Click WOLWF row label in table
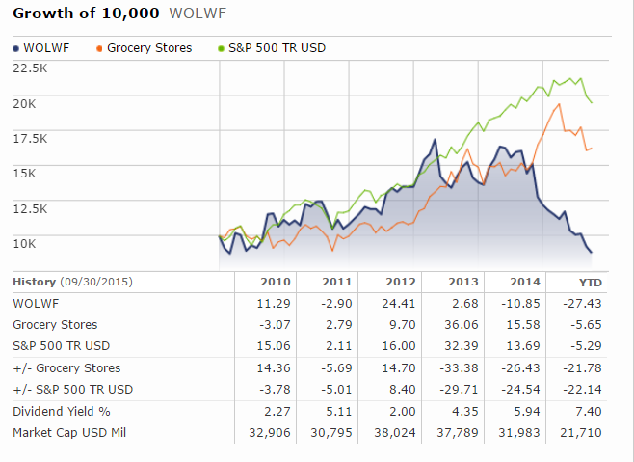 [x=36, y=304]
